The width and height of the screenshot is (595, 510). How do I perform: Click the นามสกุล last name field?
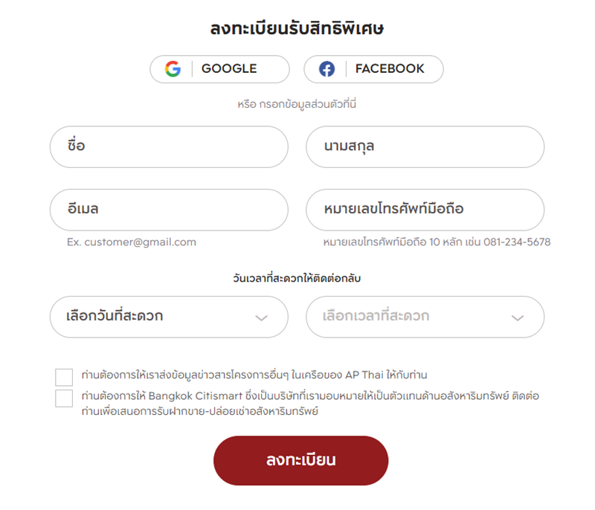(x=425, y=146)
